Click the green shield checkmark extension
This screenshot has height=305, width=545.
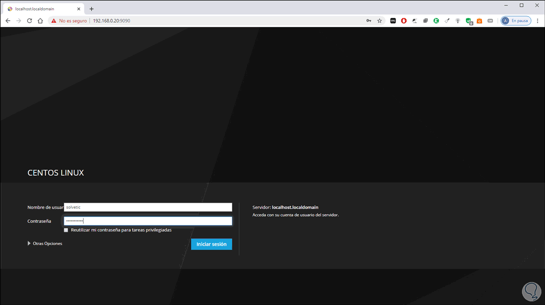(469, 21)
